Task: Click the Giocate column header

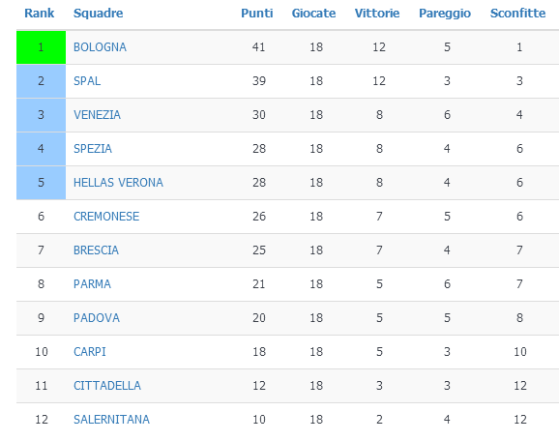Action: pos(313,14)
